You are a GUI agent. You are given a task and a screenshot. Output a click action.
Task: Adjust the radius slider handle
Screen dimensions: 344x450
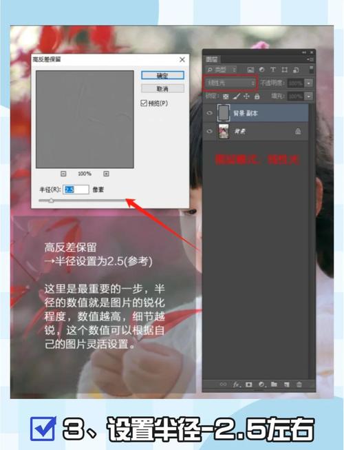51,201
